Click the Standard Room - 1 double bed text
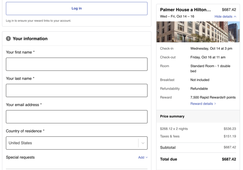The height and width of the screenshot is (170, 243). pos(210,68)
